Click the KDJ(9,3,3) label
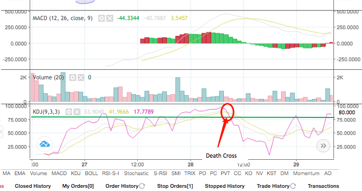Viewport: 362px width, 191px height. pyautogui.click(x=46, y=112)
